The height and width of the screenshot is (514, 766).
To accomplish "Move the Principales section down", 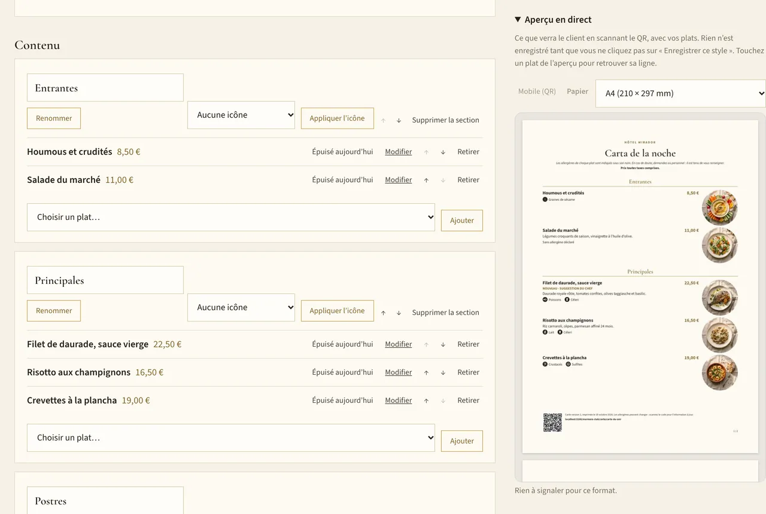I will pos(399,313).
